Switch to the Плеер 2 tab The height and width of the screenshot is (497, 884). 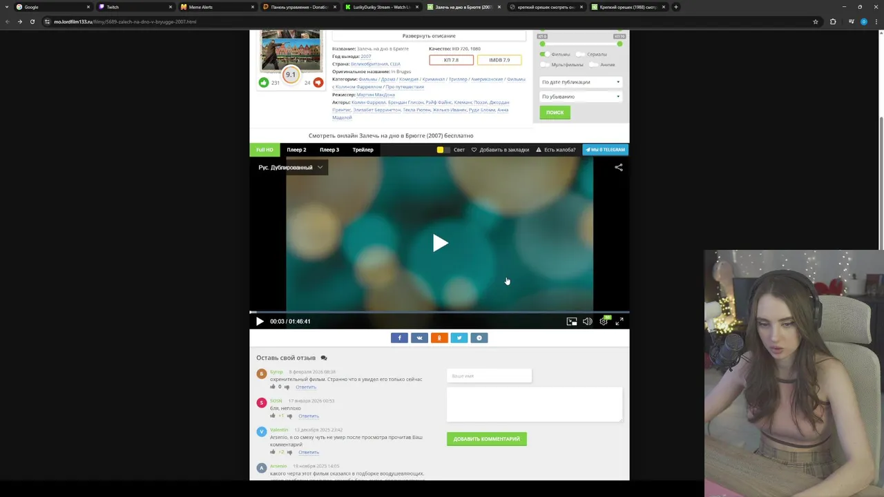(x=296, y=150)
